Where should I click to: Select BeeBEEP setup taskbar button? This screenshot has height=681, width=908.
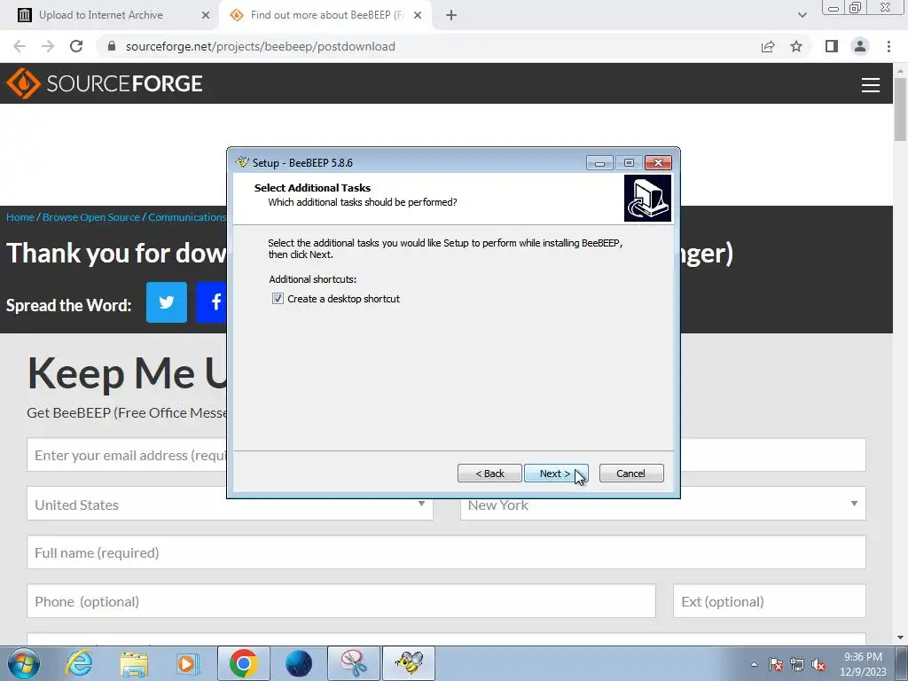409,663
